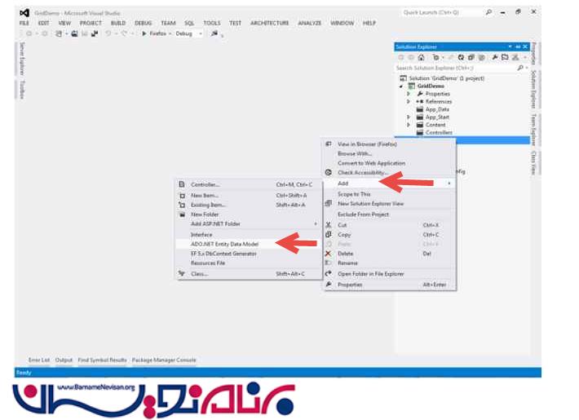Choose Existing Item in the Add submenu
This screenshot has height=420, width=579.
(x=250, y=205)
